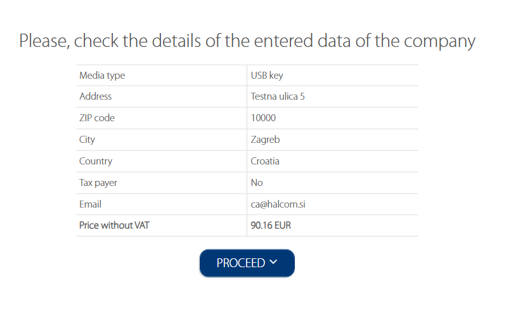Click the ca@halcom.si email address
Screen dimensions: 511x311
(x=278, y=204)
